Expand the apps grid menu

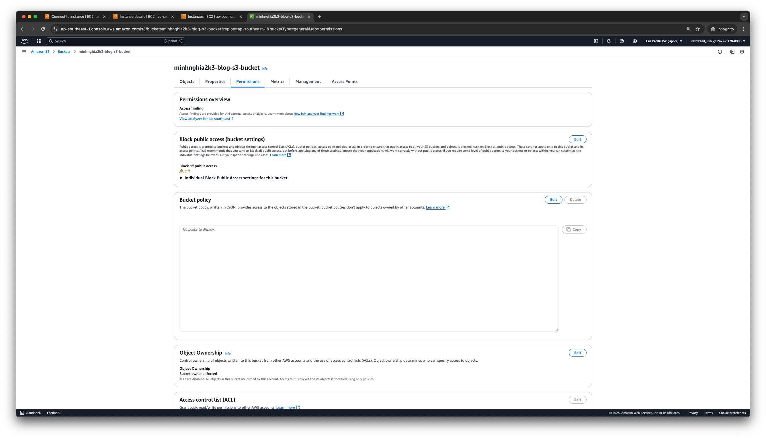[40, 41]
